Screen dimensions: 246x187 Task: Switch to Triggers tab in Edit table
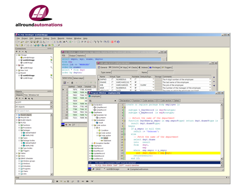tap(167, 67)
